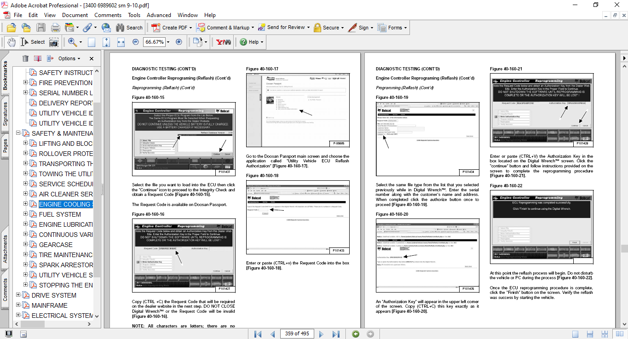This screenshot has width=628, height=339.
Task: Go to the next page
Action: coord(321,334)
